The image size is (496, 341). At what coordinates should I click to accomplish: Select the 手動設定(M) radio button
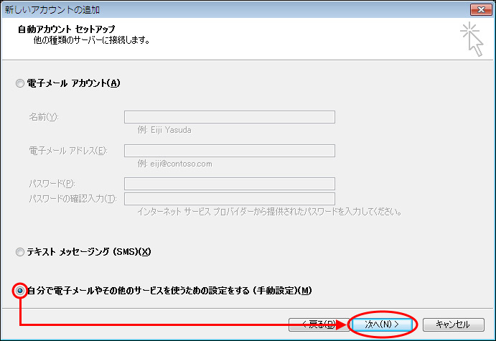coord(20,290)
